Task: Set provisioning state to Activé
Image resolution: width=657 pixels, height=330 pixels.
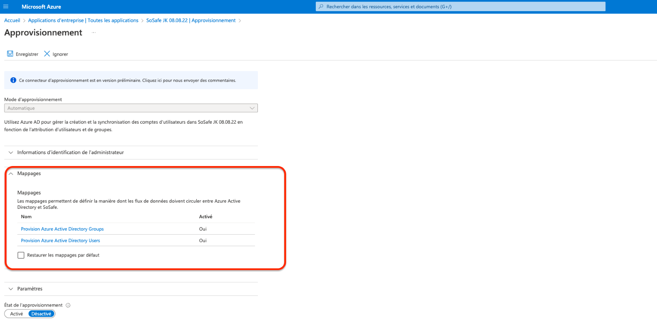Action: click(17, 314)
